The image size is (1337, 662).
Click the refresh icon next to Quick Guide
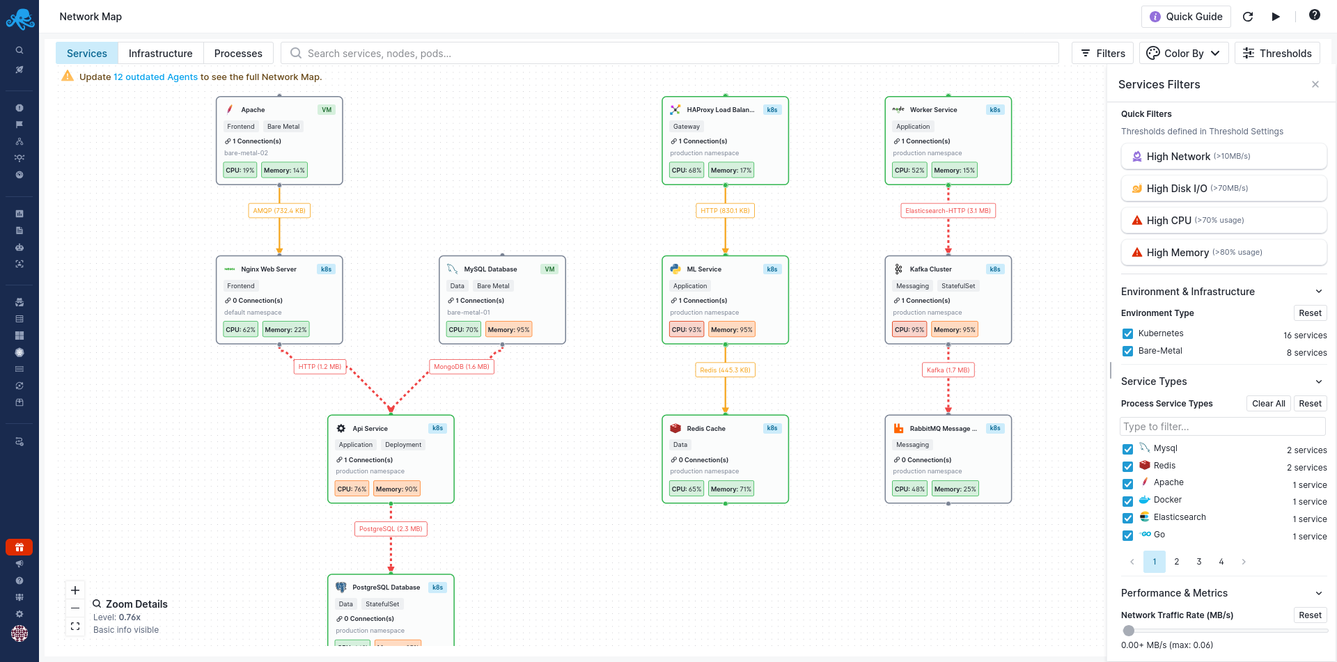(1249, 17)
